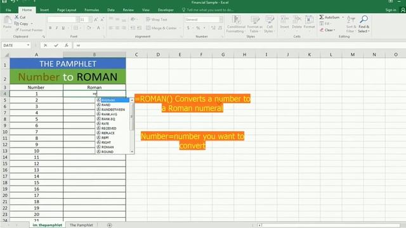Click the Copy icon

pos(17,23)
